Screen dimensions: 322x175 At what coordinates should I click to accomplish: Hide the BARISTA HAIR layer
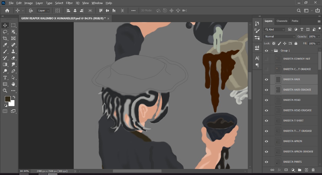tap(266, 79)
